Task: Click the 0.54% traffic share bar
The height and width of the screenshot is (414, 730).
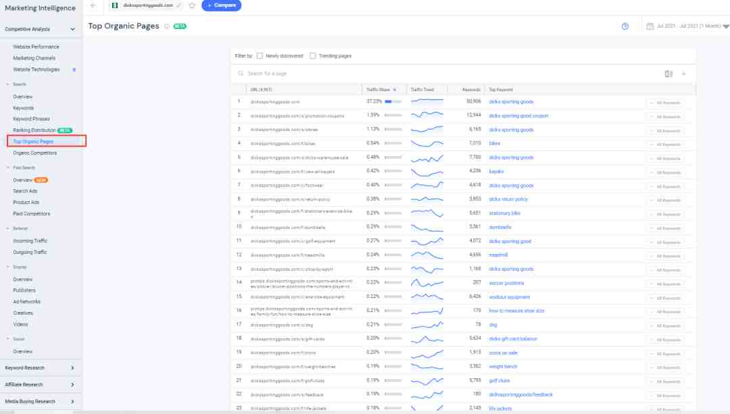Action: tap(393, 143)
